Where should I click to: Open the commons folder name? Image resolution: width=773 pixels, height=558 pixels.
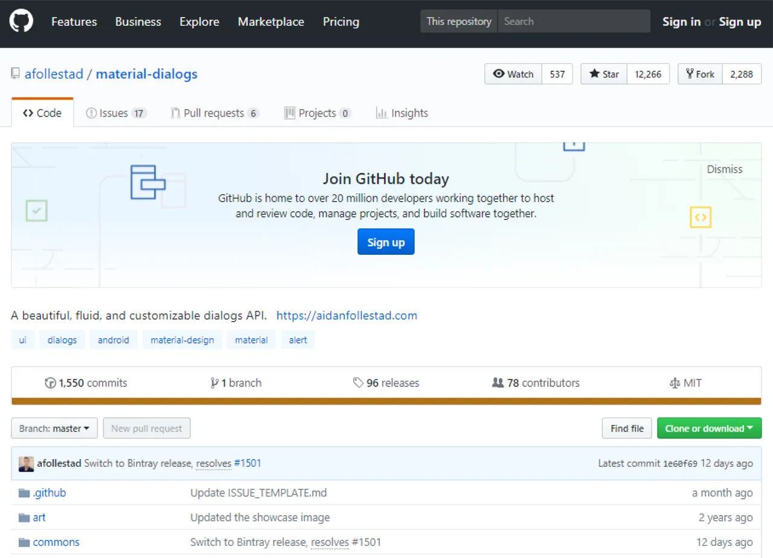56,542
